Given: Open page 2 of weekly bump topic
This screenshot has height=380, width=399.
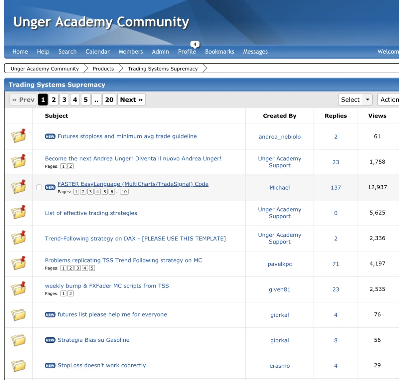Looking at the screenshot, I should 70,293.
